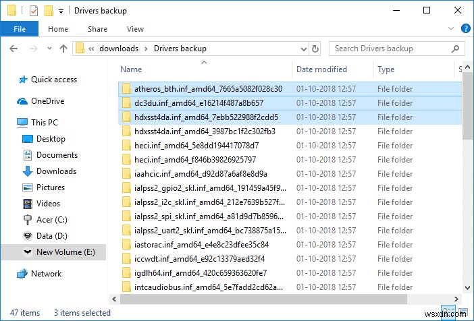
Task: Switch to the Home ribbon tab
Action: pos(58,29)
